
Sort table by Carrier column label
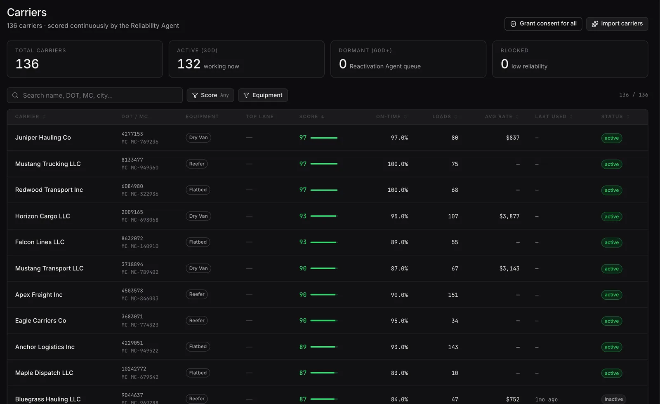coord(27,117)
